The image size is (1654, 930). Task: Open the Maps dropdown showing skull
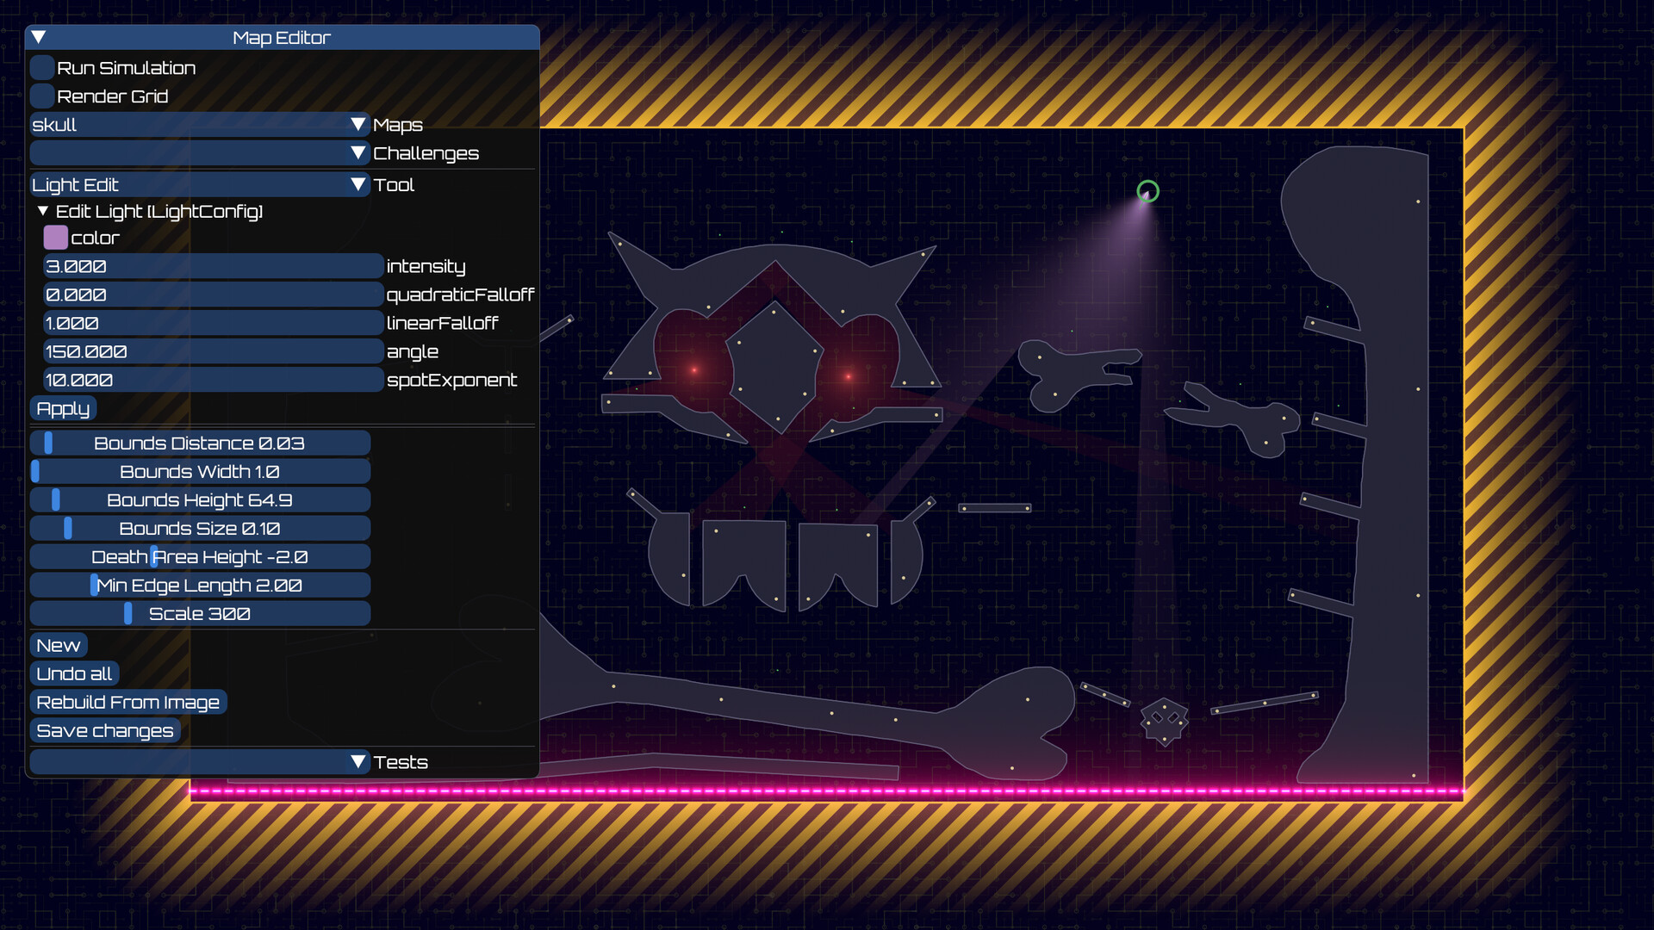(200, 125)
